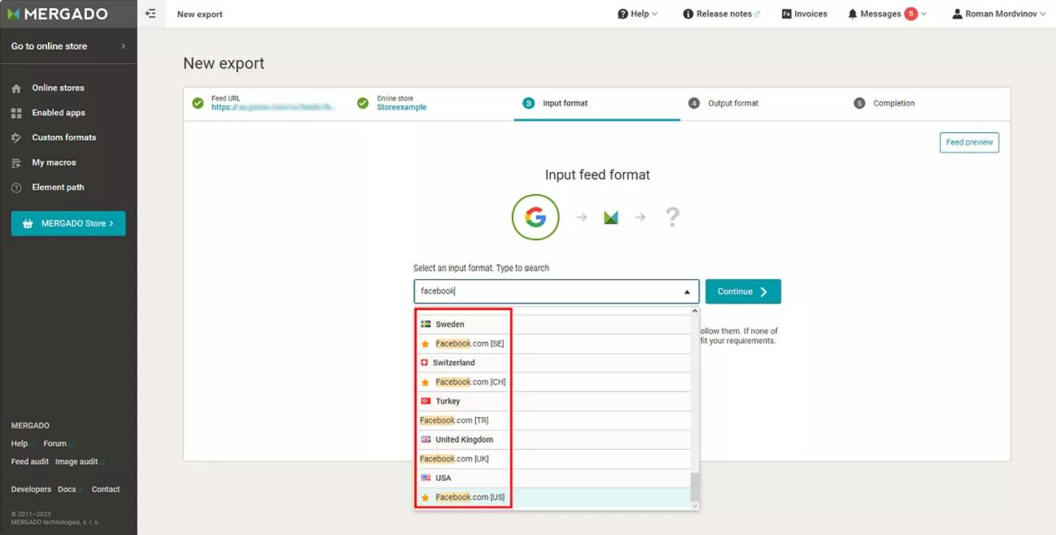This screenshot has height=535, width=1056.
Task: Click the Continue button
Action: click(x=743, y=291)
